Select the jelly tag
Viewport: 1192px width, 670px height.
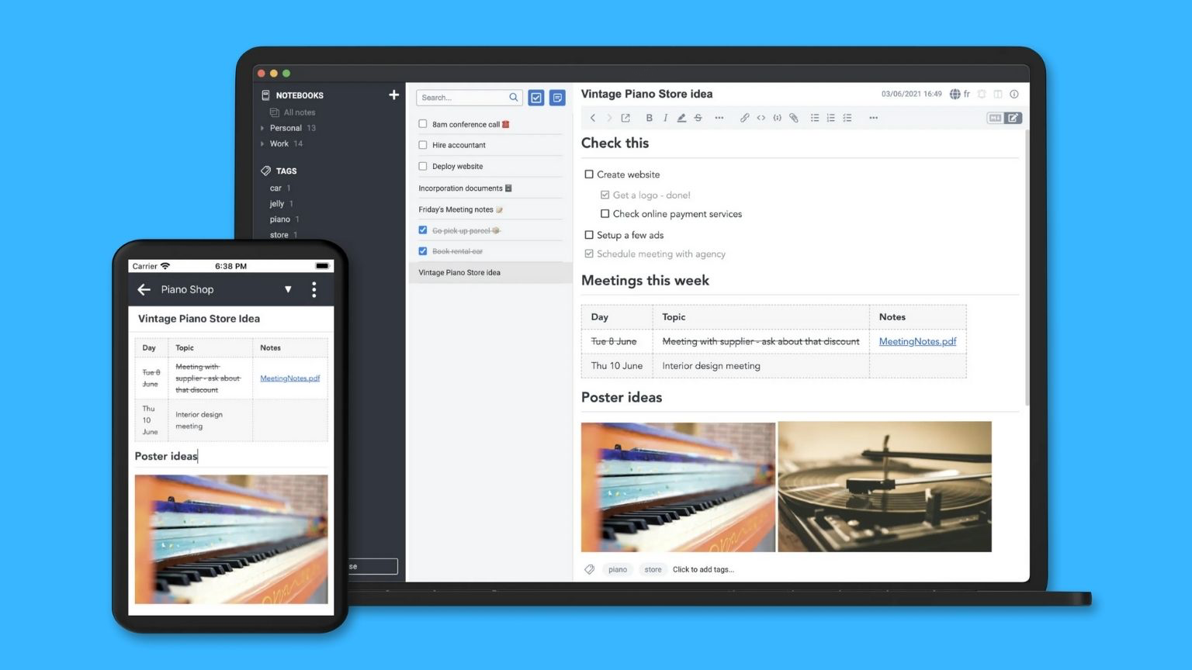(x=277, y=203)
